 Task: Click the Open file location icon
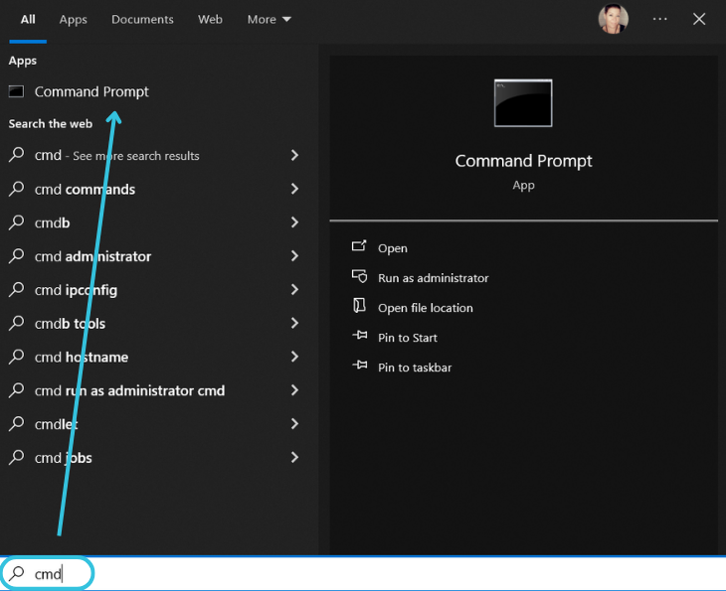359,307
